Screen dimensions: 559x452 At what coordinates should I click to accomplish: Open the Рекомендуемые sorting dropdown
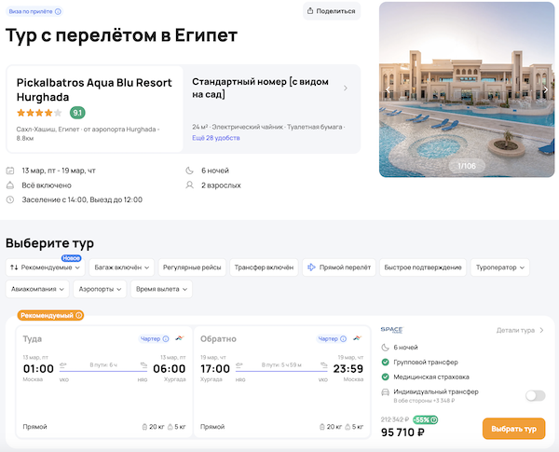pyautogui.click(x=46, y=267)
